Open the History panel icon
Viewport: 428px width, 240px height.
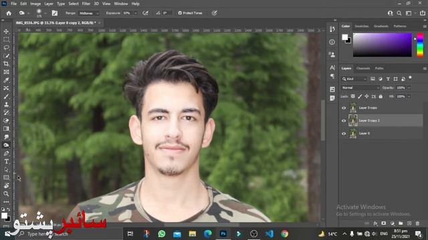tap(332, 29)
